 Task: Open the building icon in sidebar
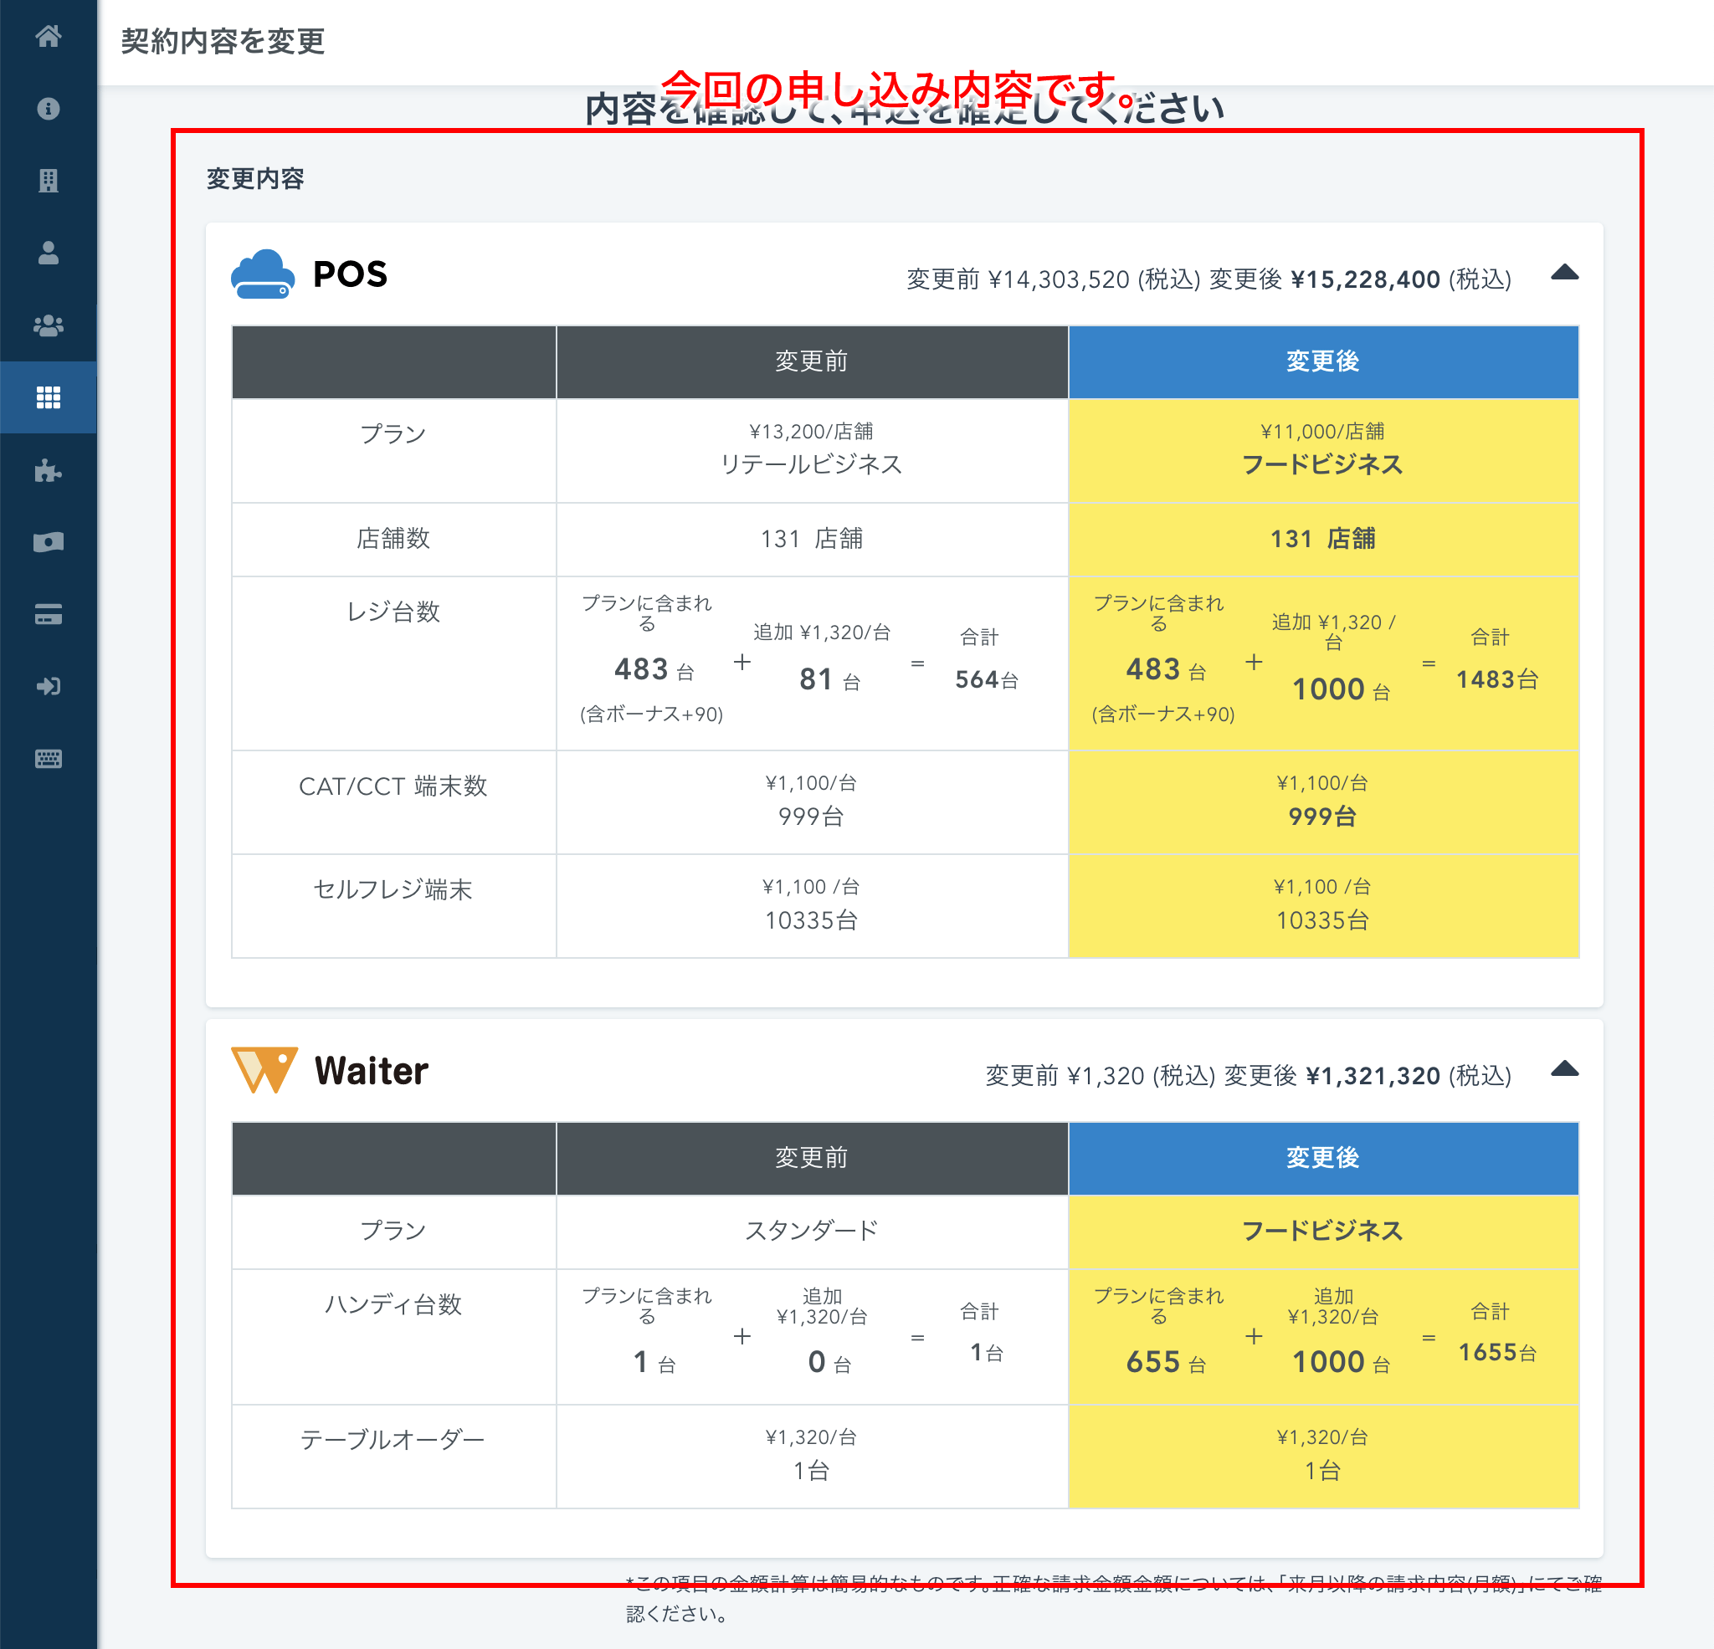pos(48,181)
